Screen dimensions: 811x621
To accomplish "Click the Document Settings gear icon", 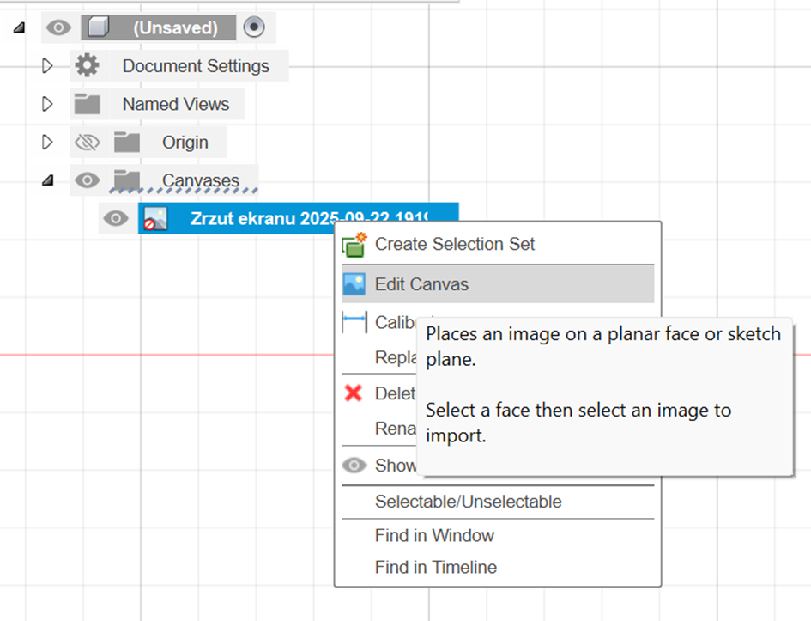I will click(x=87, y=66).
